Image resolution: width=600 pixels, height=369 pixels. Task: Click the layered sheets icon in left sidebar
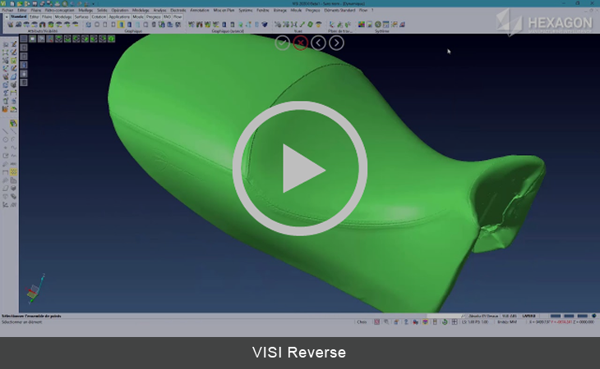tap(13, 123)
